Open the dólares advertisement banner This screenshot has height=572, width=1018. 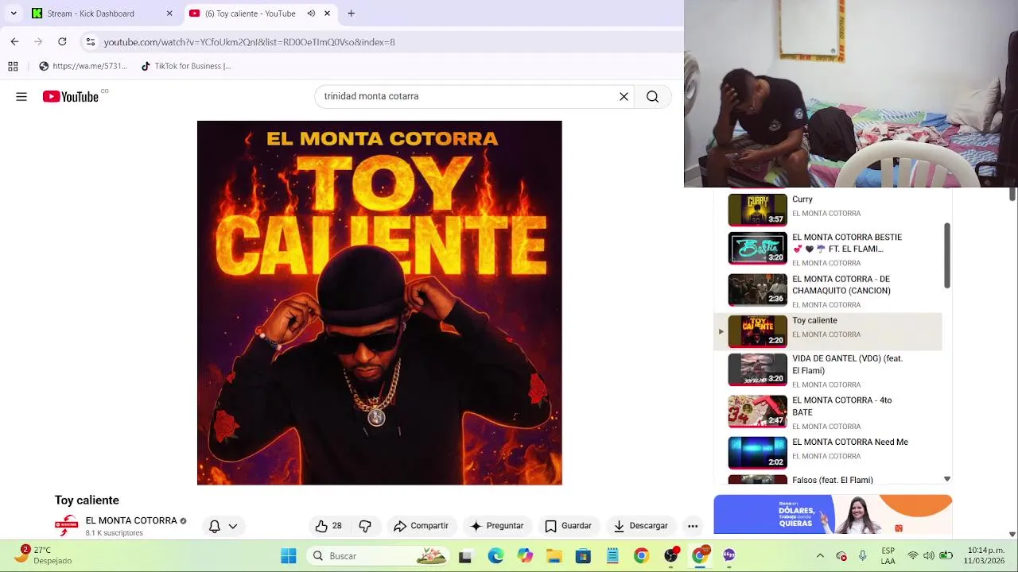tap(833, 514)
